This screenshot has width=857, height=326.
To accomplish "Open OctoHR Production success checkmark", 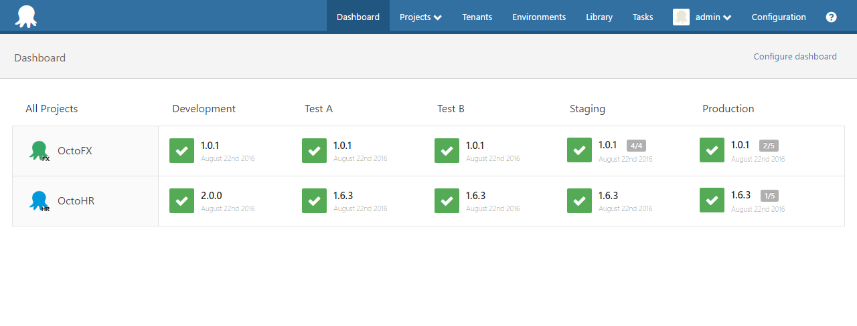I will tap(712, 200).
